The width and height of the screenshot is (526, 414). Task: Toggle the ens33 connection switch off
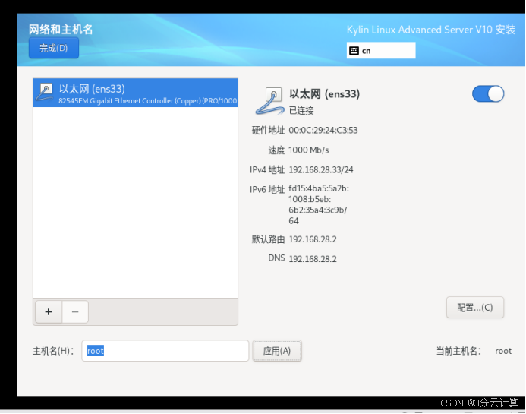[488, 93]
